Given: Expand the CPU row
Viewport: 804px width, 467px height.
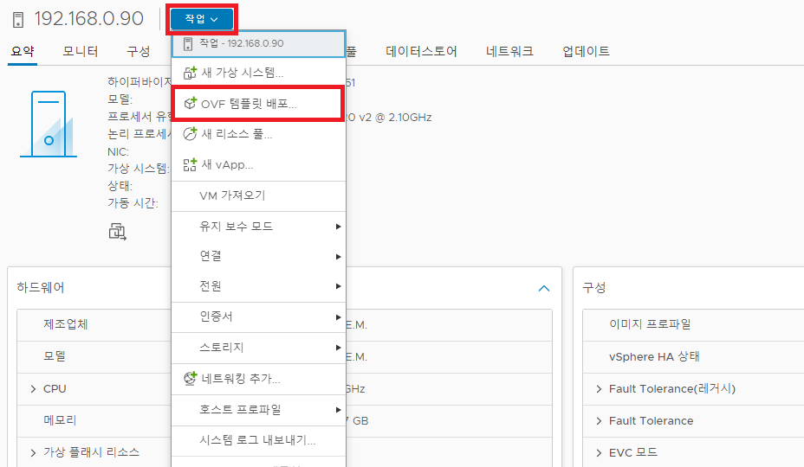Looking at the screenshot, I should [x=33, y=389].
